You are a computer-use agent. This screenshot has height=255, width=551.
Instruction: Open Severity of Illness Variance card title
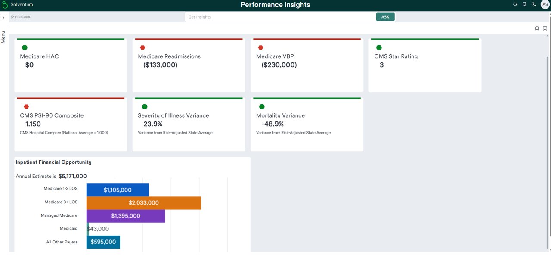(x=173, y=115)
